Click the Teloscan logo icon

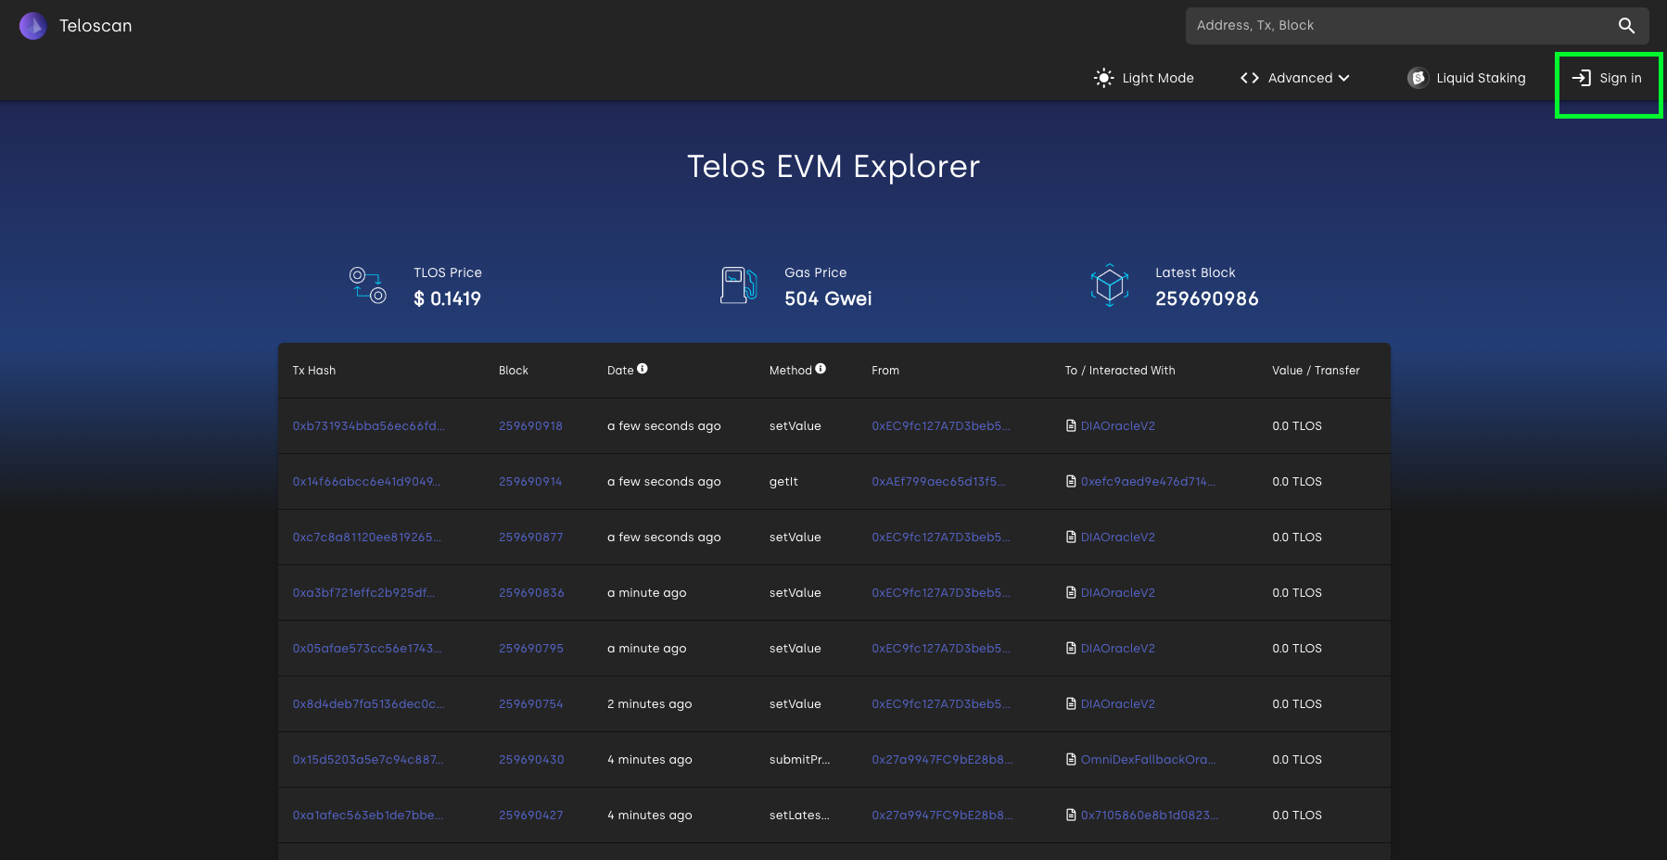(32, 26)
